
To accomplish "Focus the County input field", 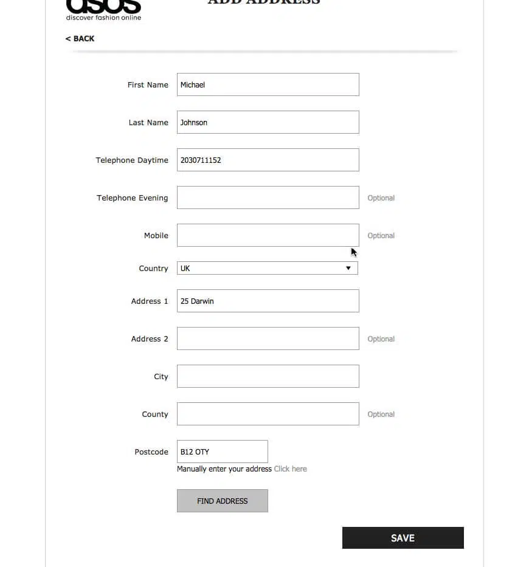I will pos(268,414).
